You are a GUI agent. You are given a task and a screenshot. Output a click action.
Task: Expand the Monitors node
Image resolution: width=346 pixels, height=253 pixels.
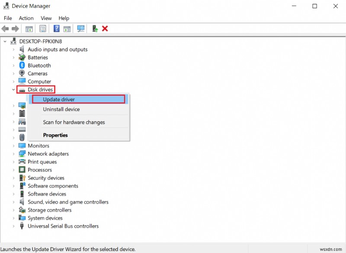(x=13, y=146)
